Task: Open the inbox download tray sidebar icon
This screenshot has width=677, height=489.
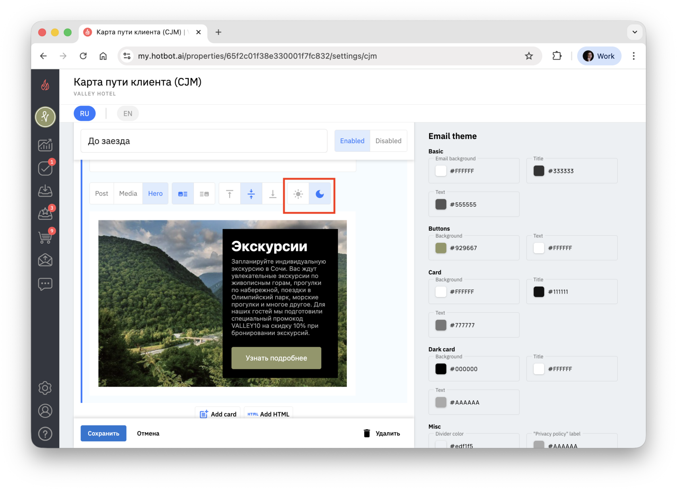Action: 45,191
